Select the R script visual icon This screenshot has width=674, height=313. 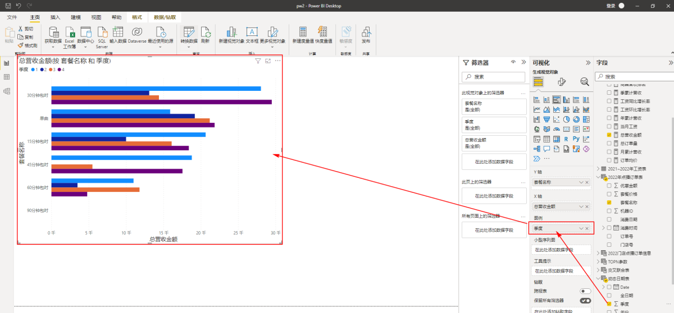566,139
